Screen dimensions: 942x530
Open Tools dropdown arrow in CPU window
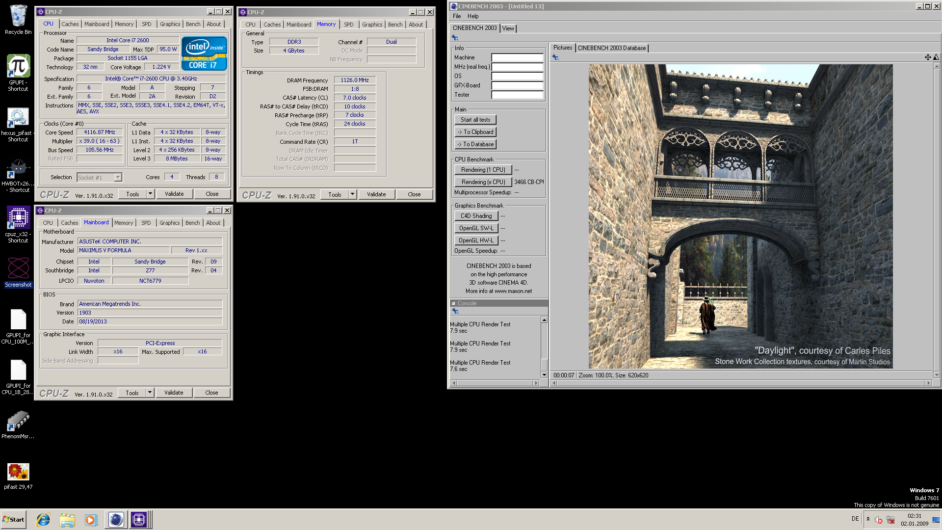[x=150, y=194]
